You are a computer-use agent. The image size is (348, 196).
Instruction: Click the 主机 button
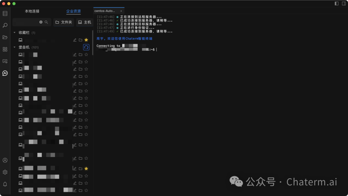point(84,22)
